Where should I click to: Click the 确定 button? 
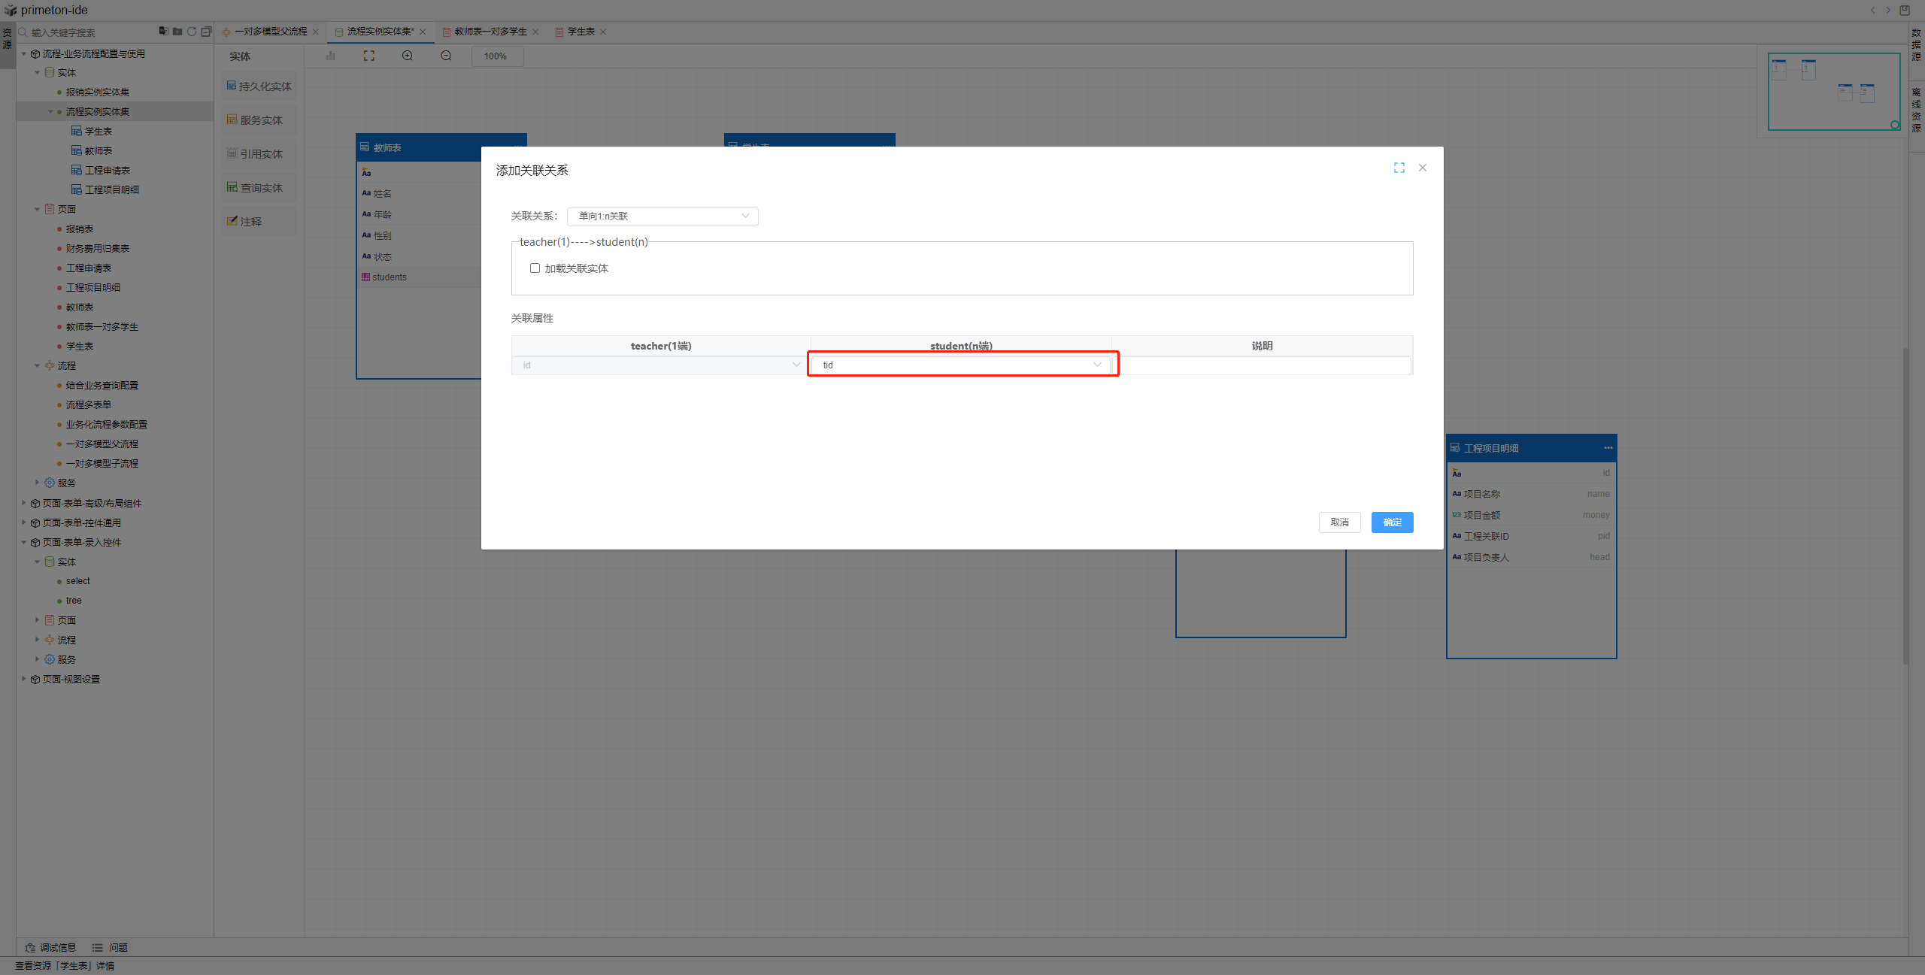[1392, 522]
